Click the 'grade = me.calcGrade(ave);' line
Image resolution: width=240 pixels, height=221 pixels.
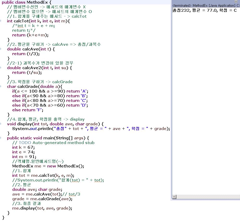click(42, 199)
